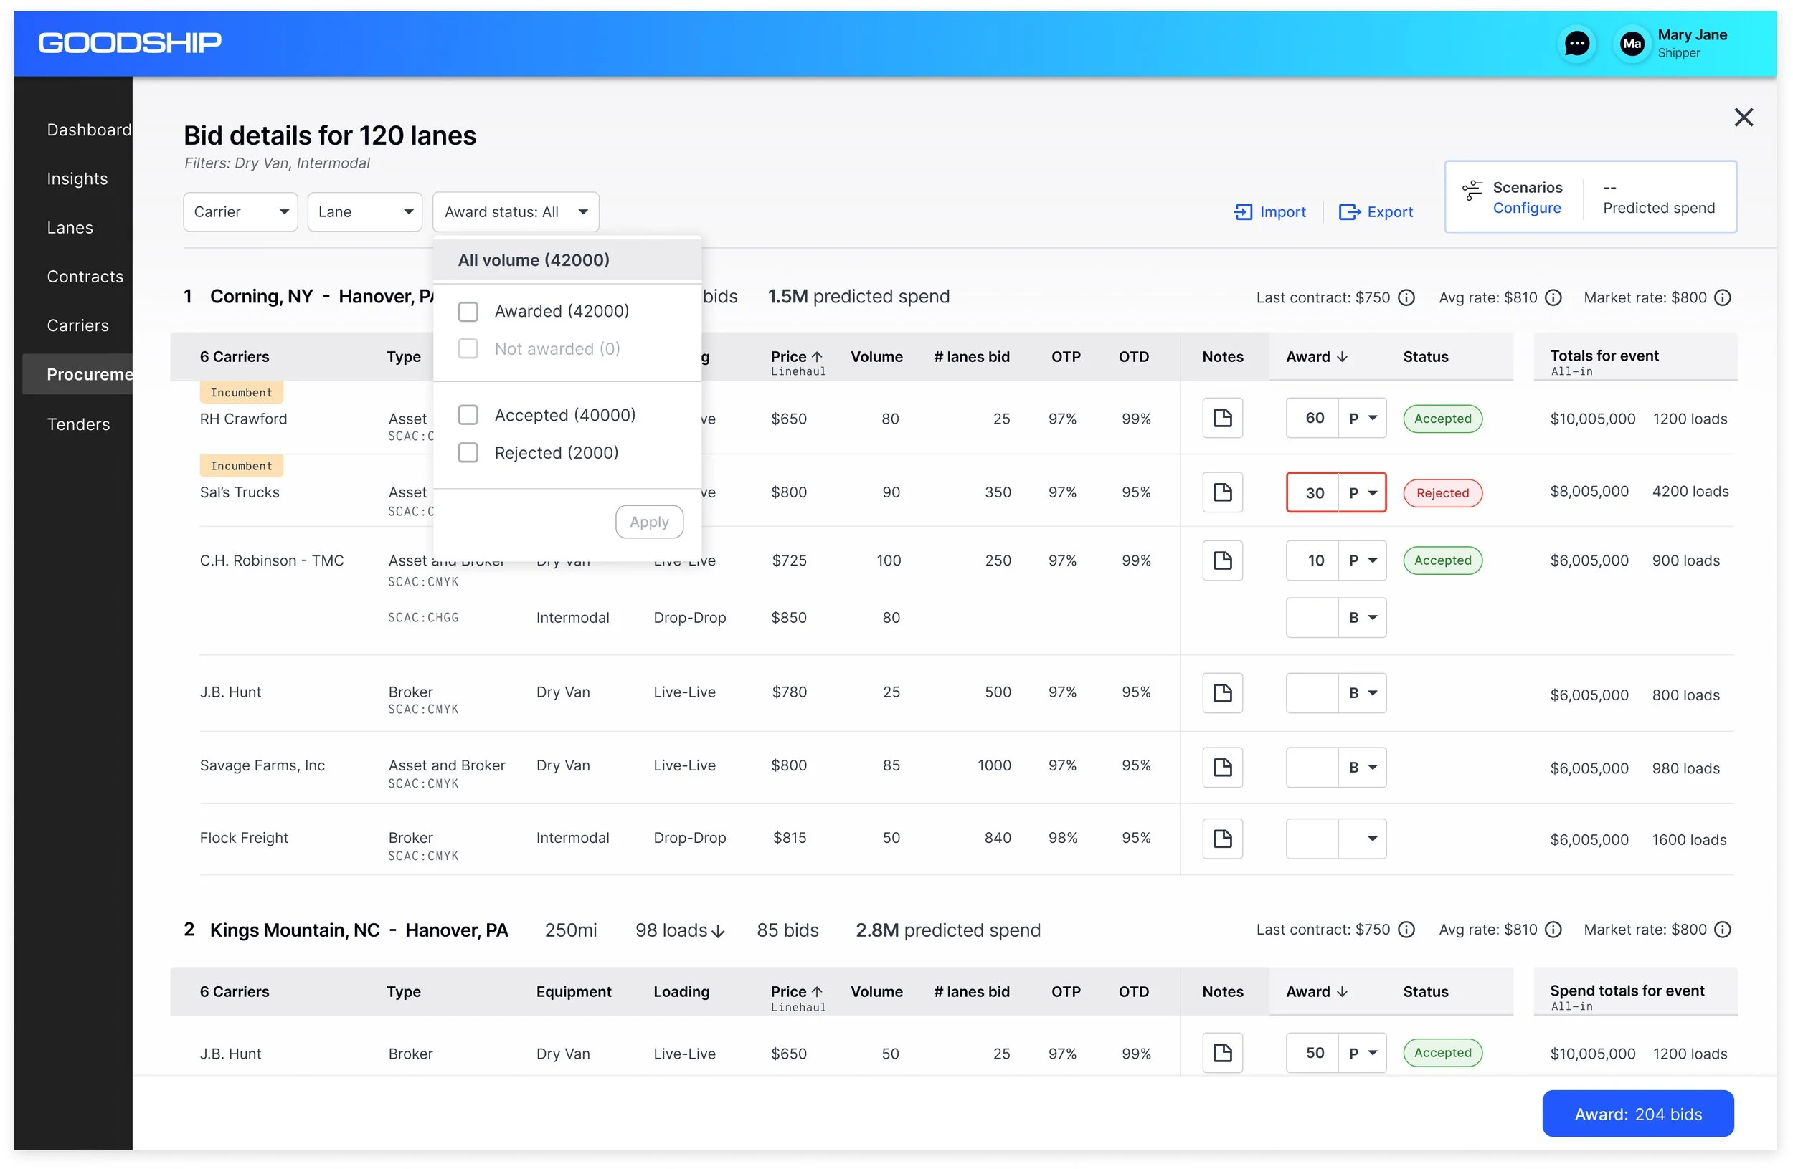Check the Accepted (40000) checkbox

(x=468, y=416)
